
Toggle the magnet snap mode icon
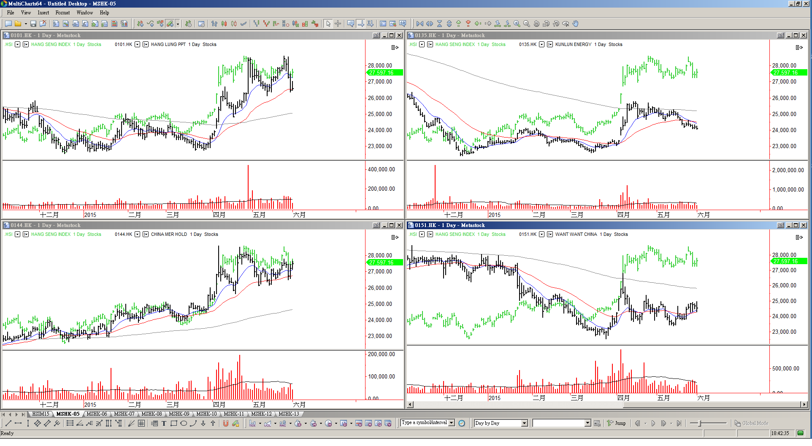226,424
